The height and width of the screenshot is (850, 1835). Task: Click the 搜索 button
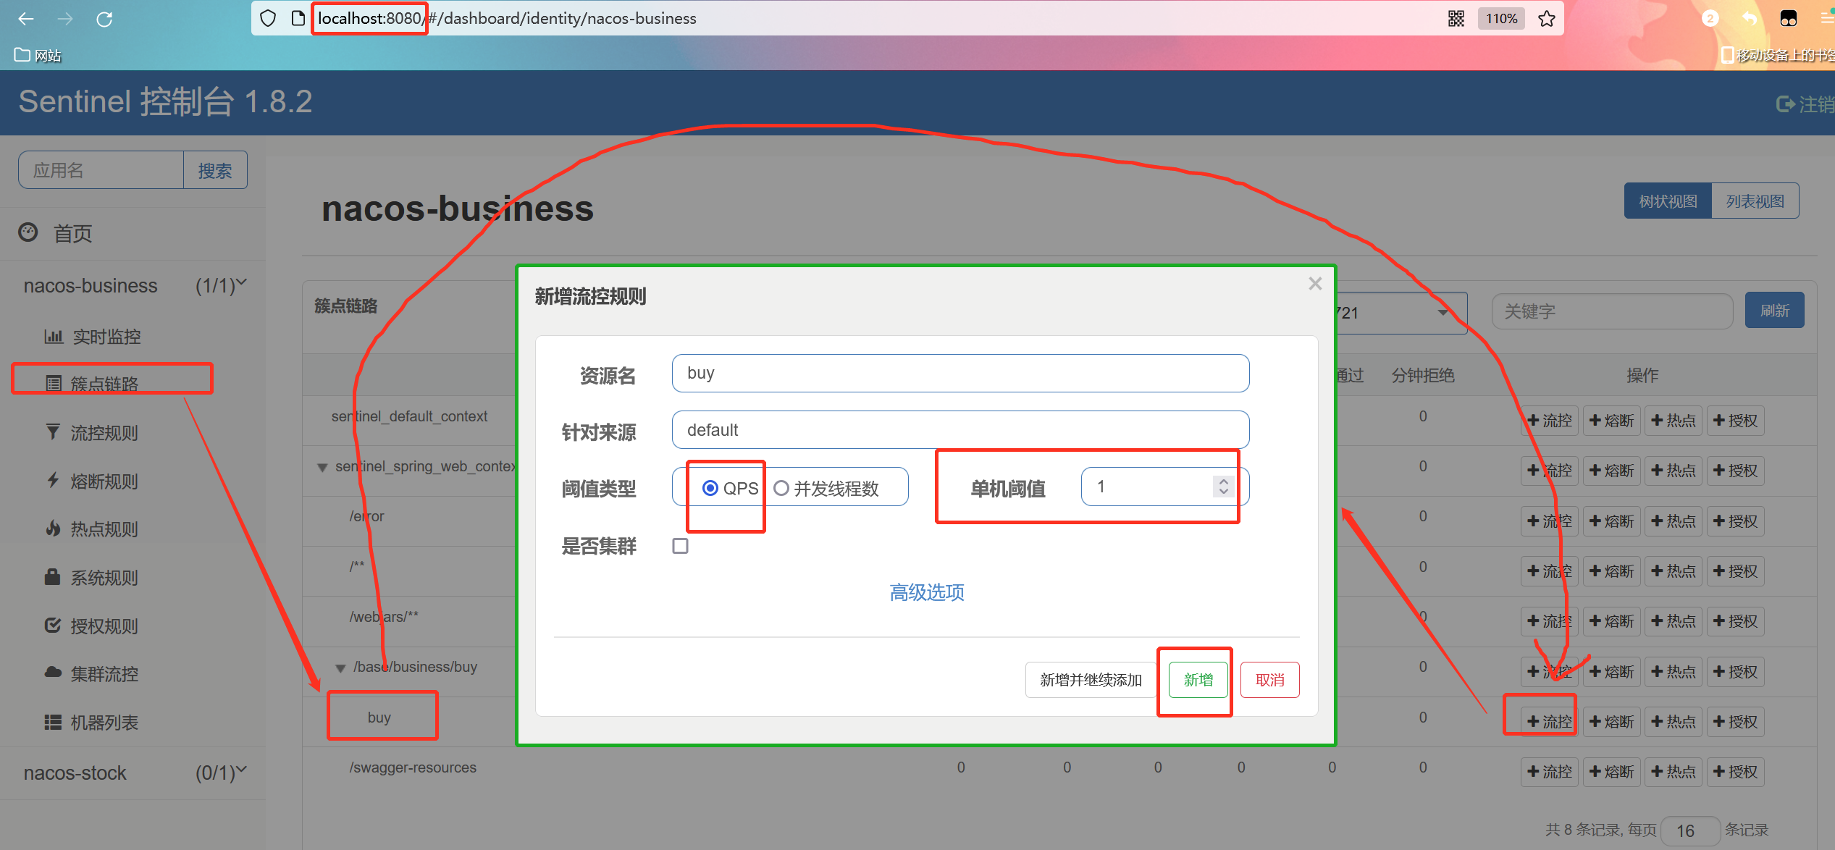point(215,170)
